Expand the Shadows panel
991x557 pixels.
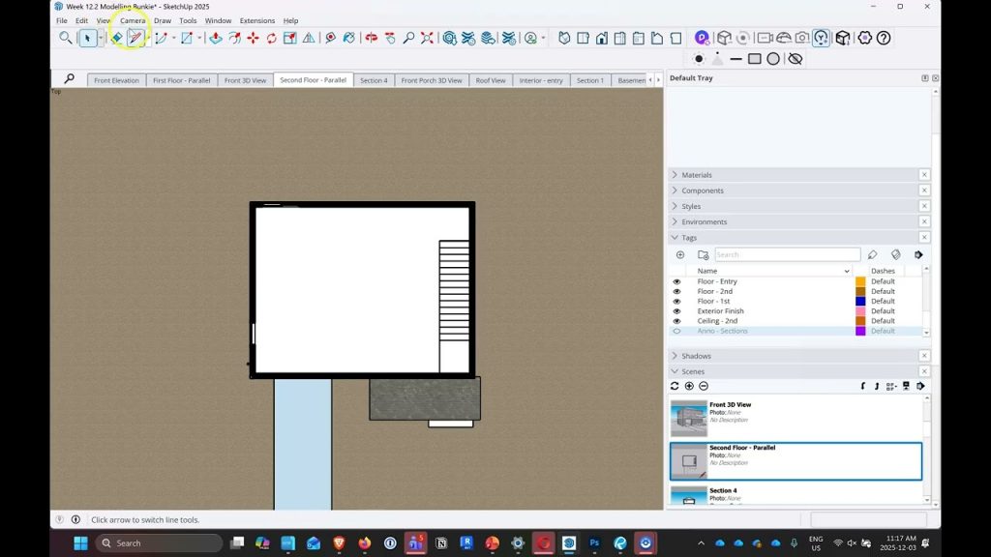coord(696,356)
